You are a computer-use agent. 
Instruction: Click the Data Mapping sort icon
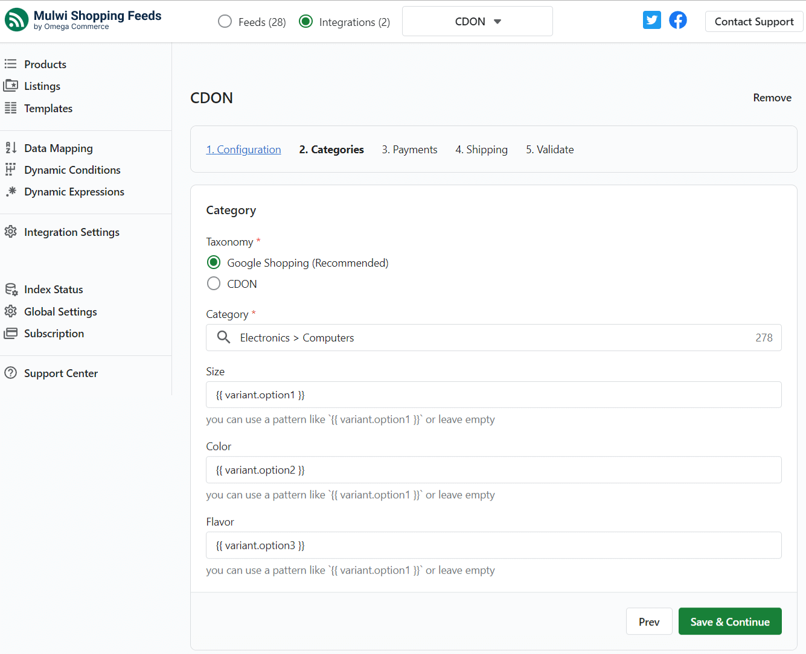click(11, 148)
